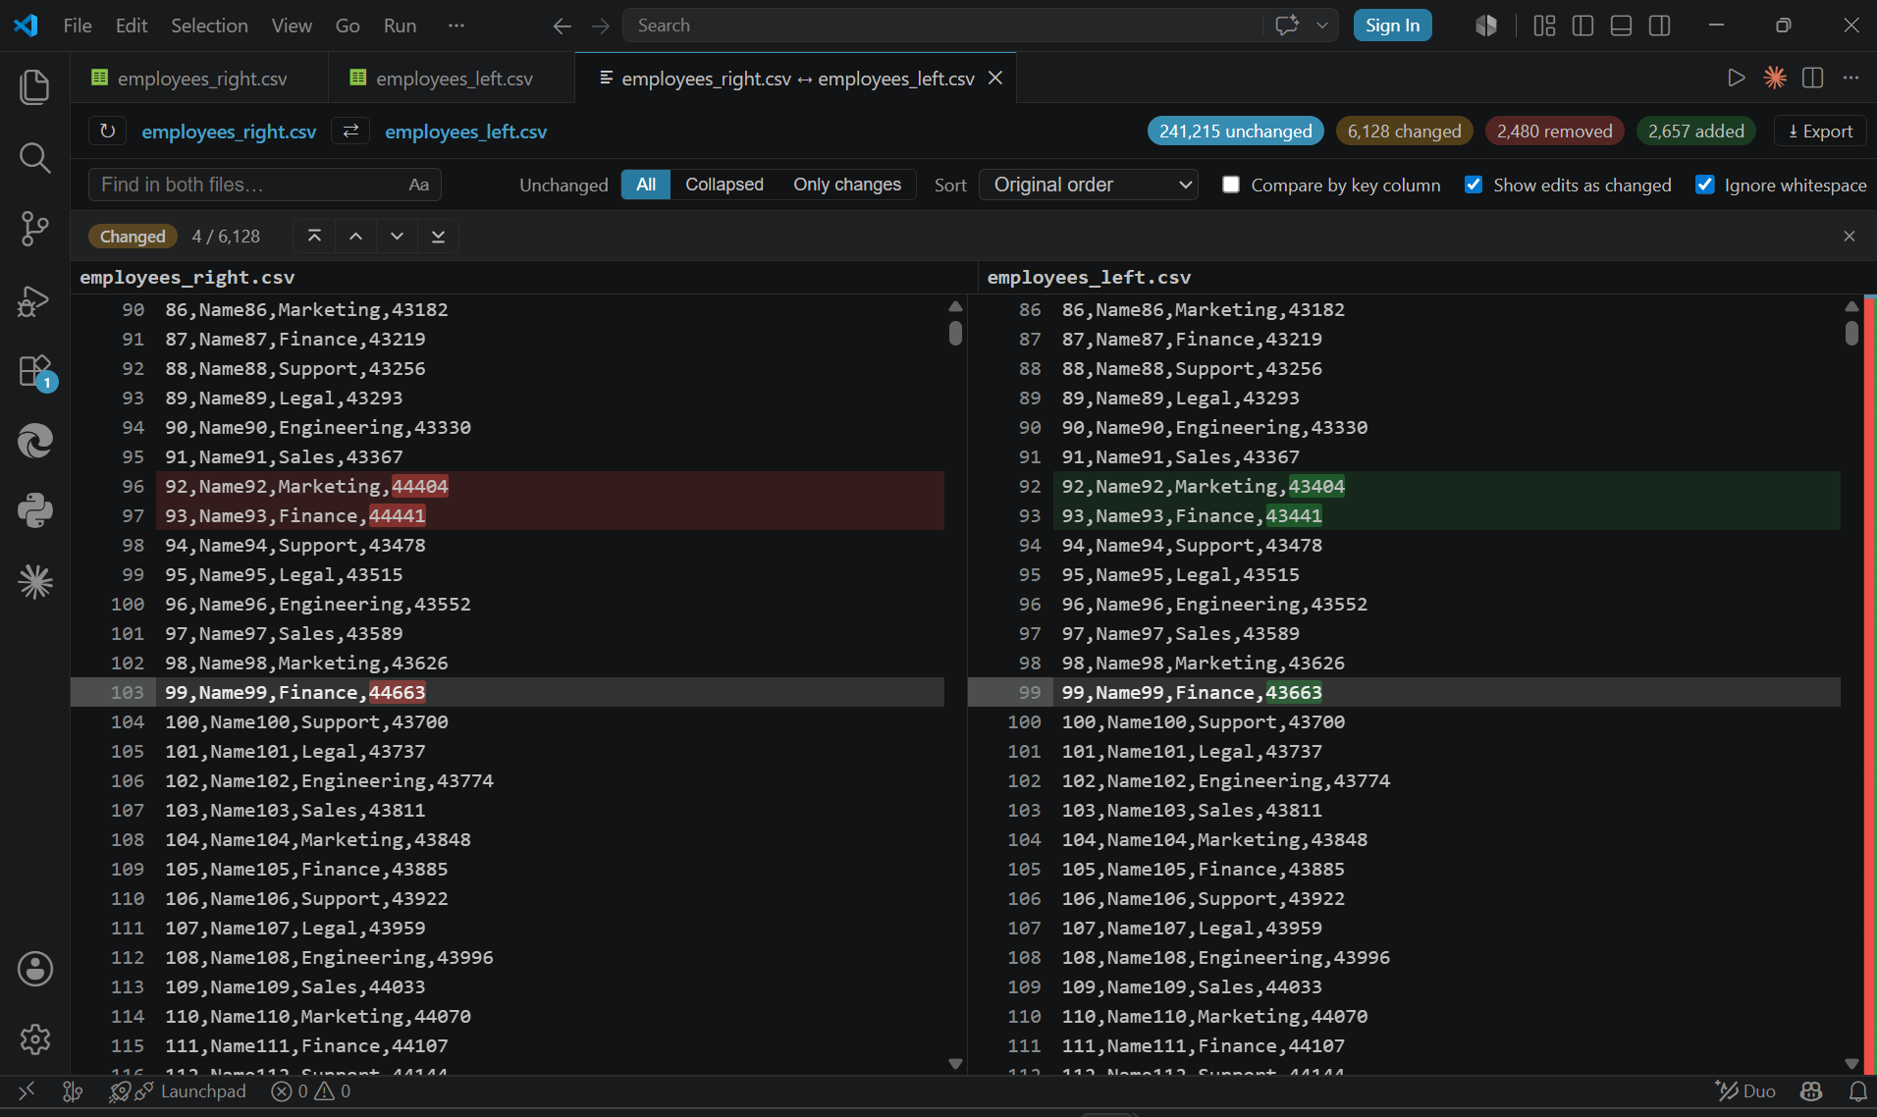Open Source Control view

coord(34,229)
